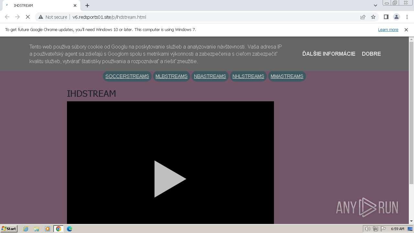Click the vertical scrollbar thumb
The image size is (414, 233).
point(411,113)
